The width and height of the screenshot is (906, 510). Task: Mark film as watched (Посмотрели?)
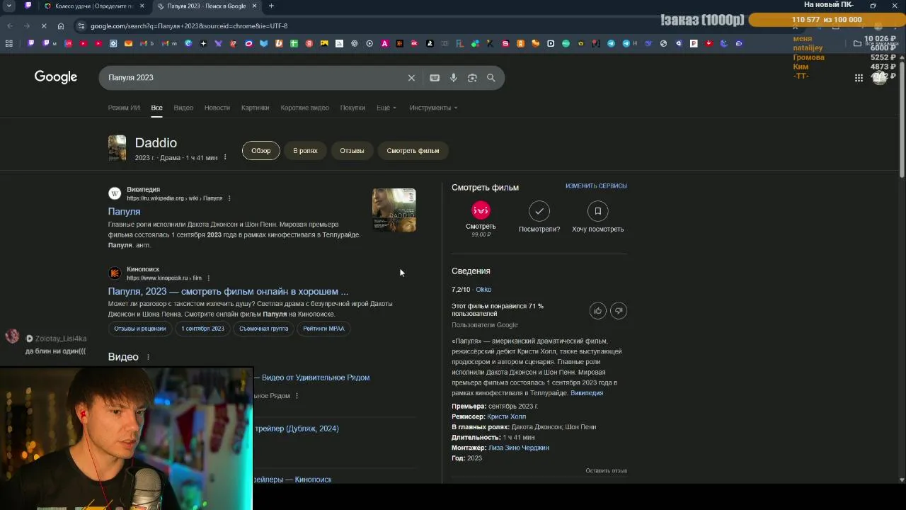pyautogui.click(x=539, y=211)
